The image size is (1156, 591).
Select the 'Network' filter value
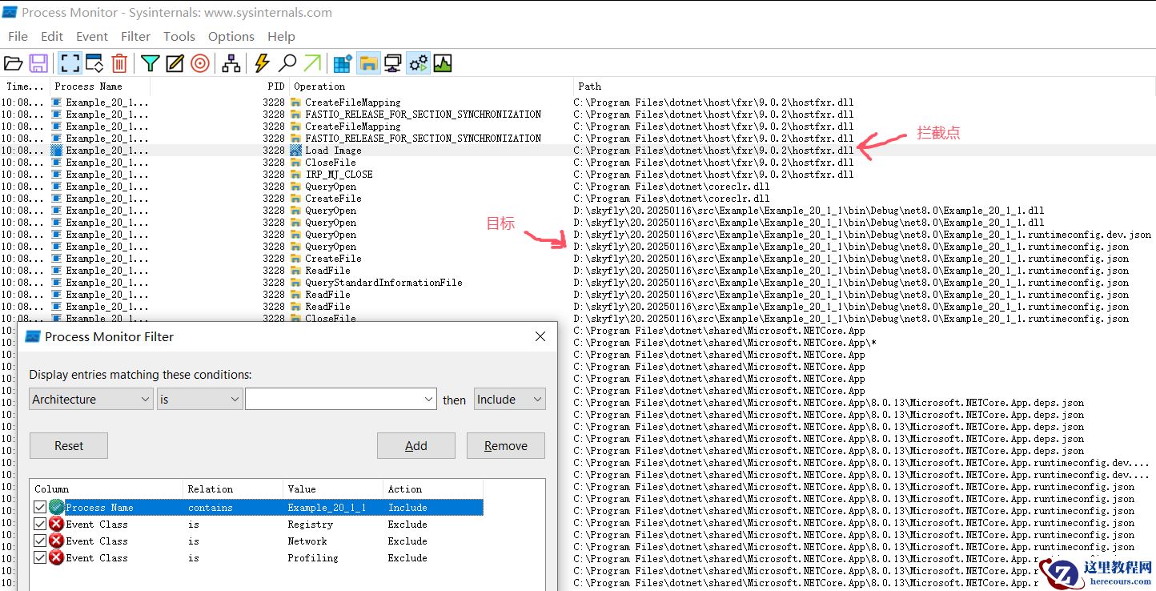[x=307, y=541]
